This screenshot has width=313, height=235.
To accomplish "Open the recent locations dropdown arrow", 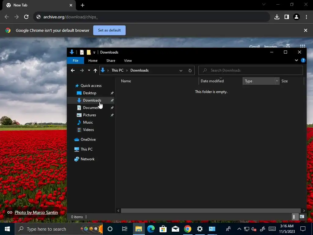I will 89,70.
